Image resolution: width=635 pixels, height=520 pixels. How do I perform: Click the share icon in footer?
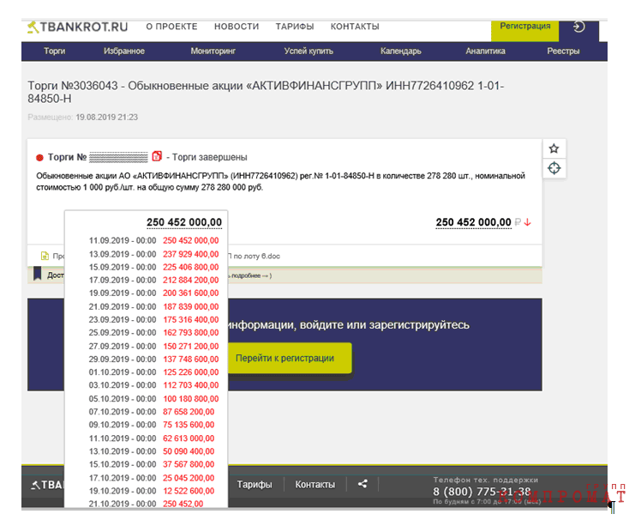pyautogui.click(x=362, y=483)
